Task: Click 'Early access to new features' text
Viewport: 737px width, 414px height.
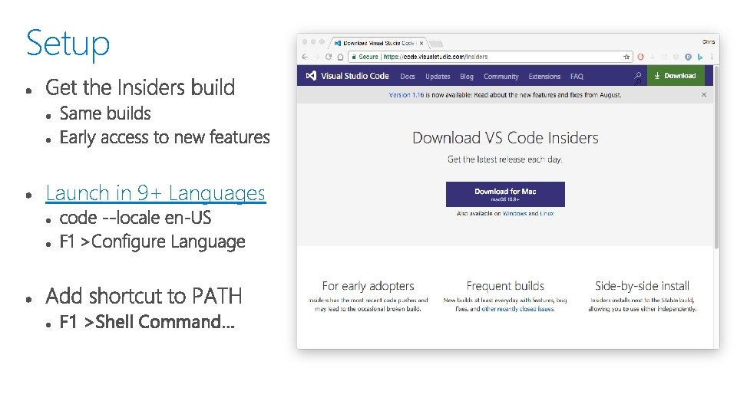Action: 164,137
